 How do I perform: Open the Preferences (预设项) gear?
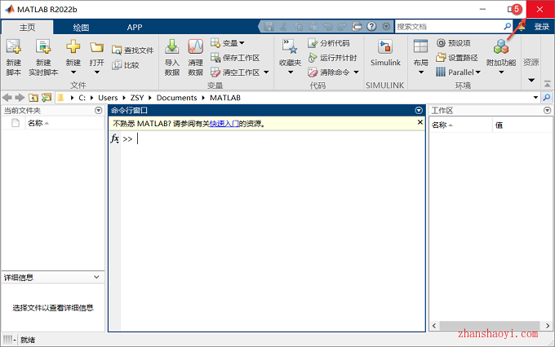[441, 43]
